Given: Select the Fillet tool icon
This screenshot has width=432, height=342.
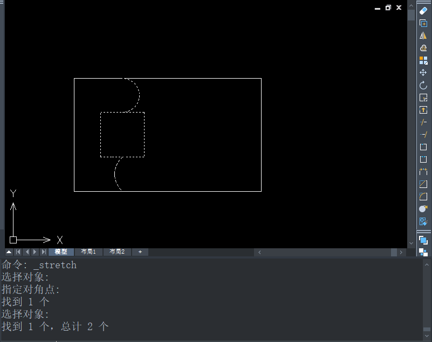Looking at the screenshot, I should point(423,197).
